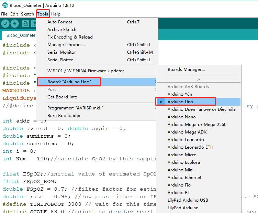The image size is (258, 213).
Task: Launch the Serial Monitor
Action: click(61, 52)
